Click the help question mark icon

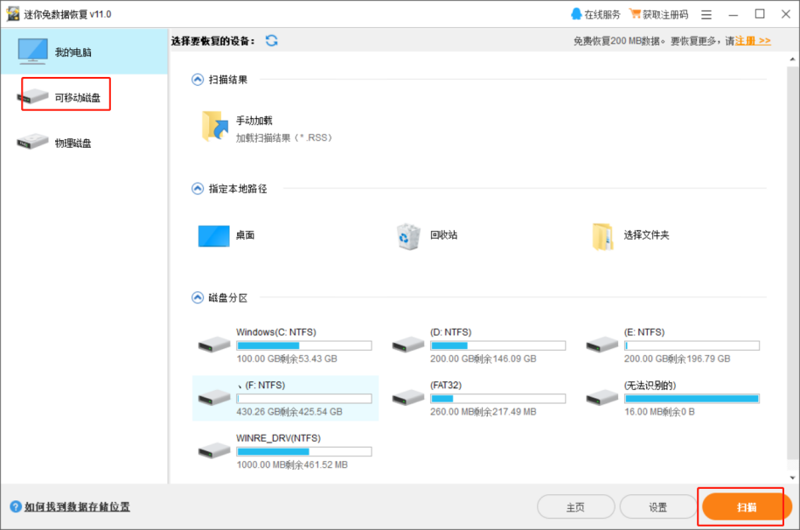point(16,506)
